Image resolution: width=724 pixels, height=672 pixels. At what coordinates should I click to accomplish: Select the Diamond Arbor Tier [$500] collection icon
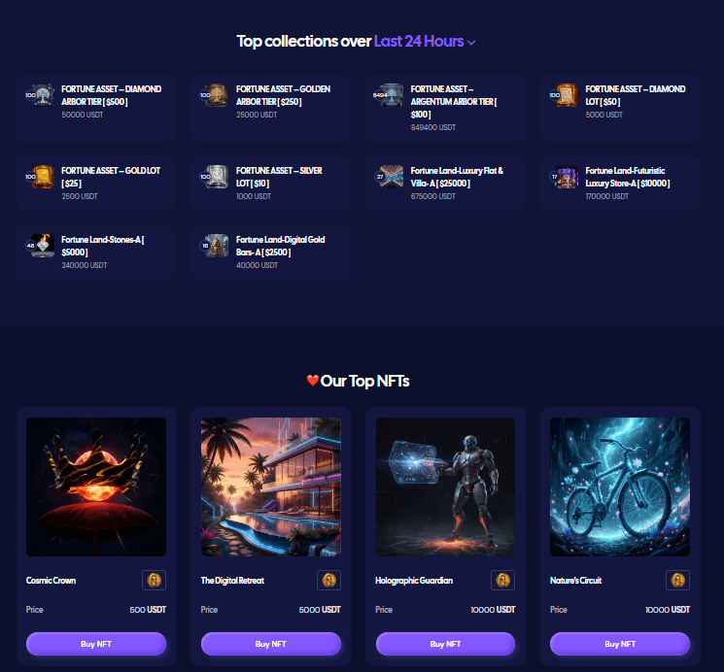[x=43, y=95]
